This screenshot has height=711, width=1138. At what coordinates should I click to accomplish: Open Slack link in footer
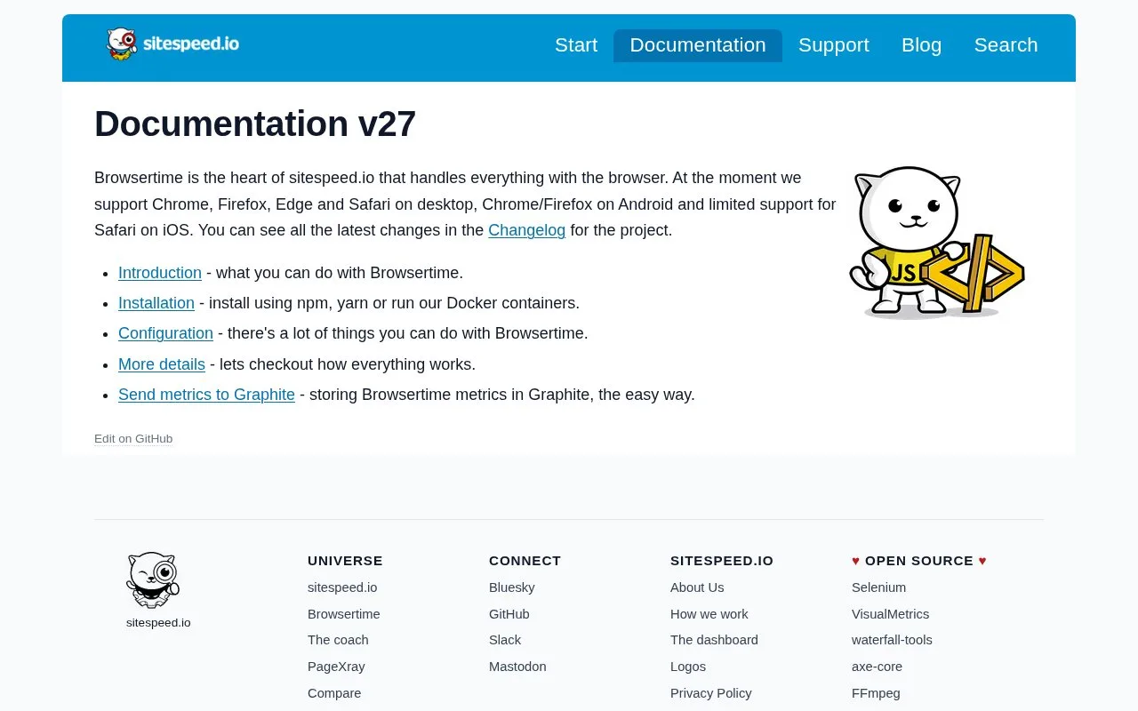(505, 640)
